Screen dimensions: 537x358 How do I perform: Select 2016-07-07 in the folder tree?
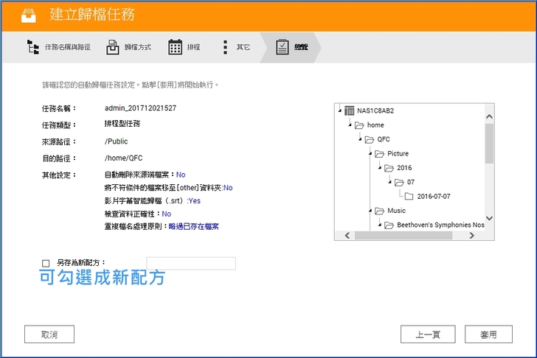click(x=434, y=196)
